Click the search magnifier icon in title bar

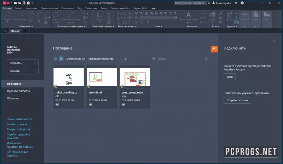(x=209, y=3)
